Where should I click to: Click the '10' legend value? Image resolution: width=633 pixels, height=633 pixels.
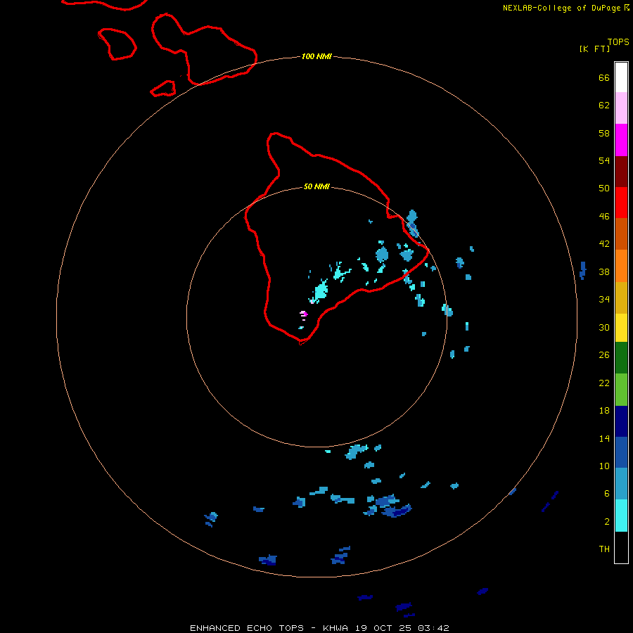coord(604,466)
